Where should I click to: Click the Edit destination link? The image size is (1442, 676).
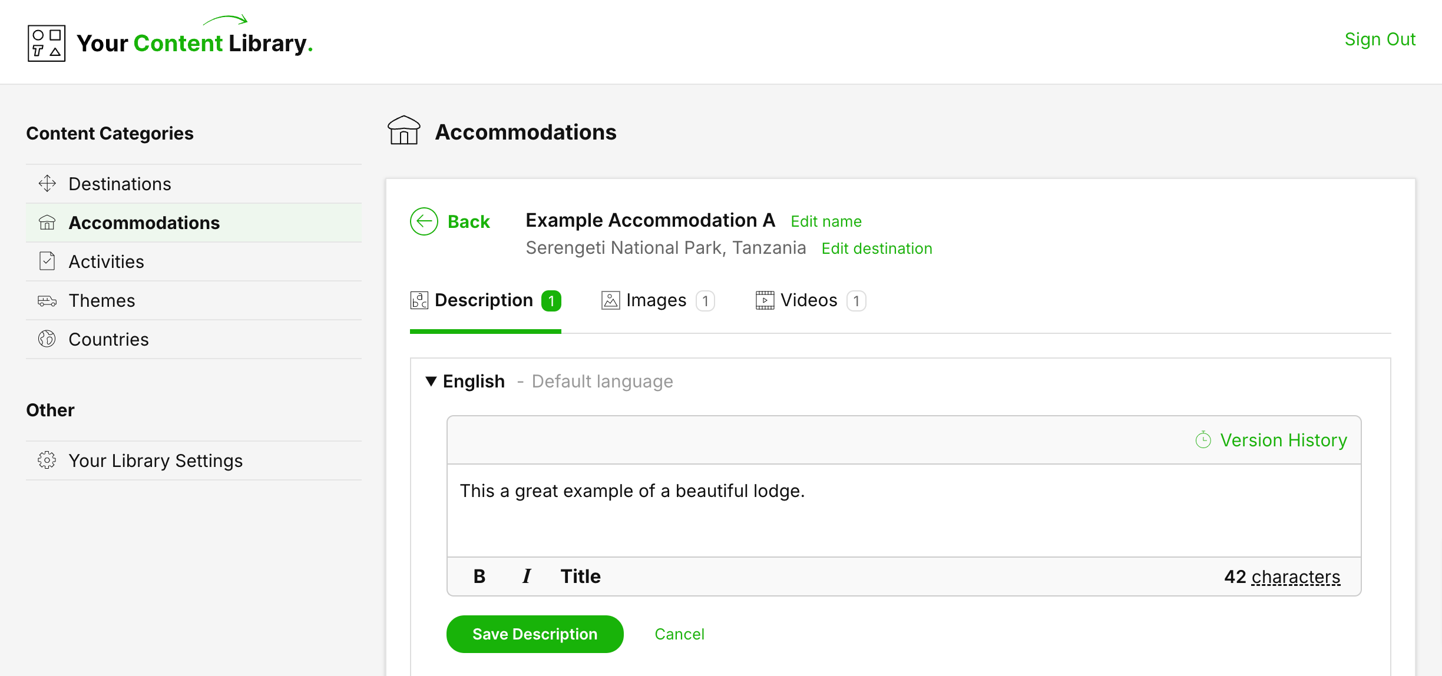point(877,248)
